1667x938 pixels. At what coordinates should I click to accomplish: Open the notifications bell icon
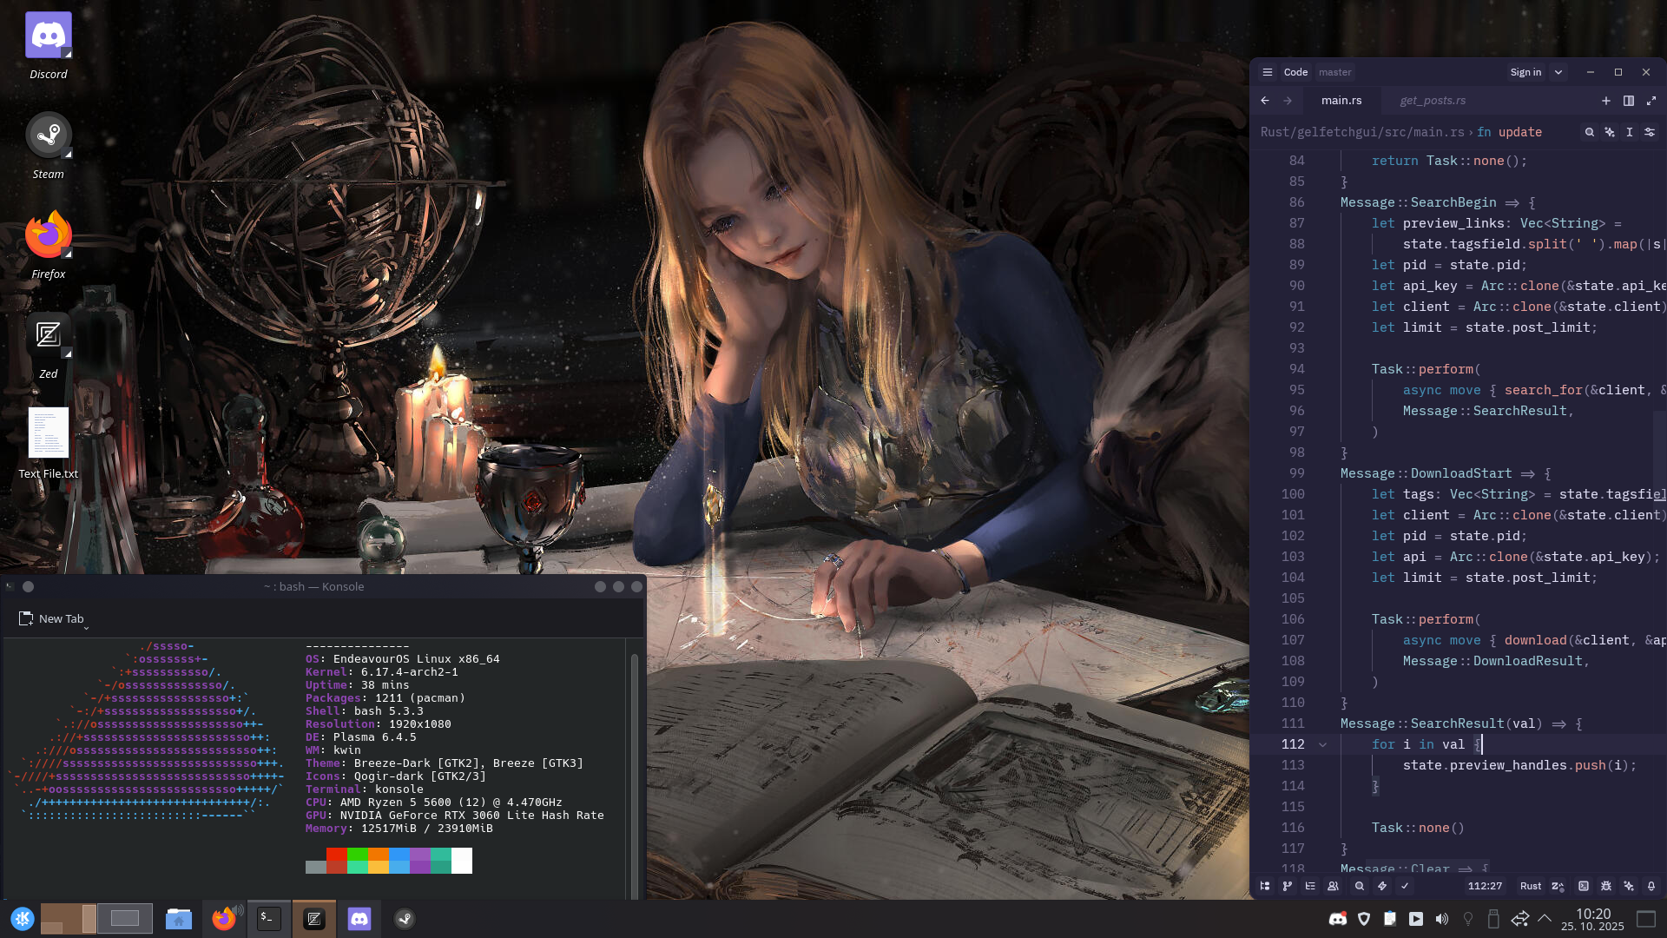tap(1651, 886)
